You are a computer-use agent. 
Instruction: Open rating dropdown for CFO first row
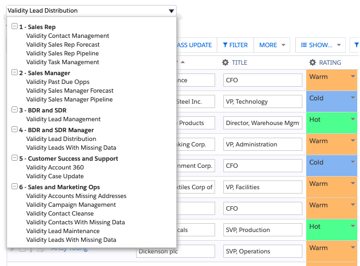click(353, 76)
